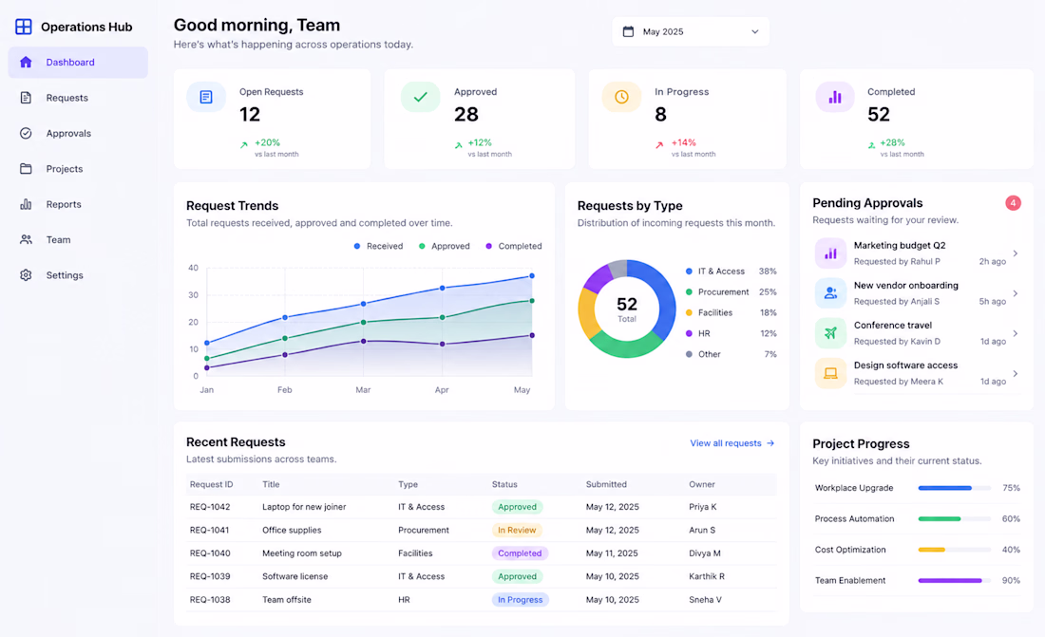1045x637 pixels.
Task: Expand the Conference travel approval chevron
Action: [1015, 333]
